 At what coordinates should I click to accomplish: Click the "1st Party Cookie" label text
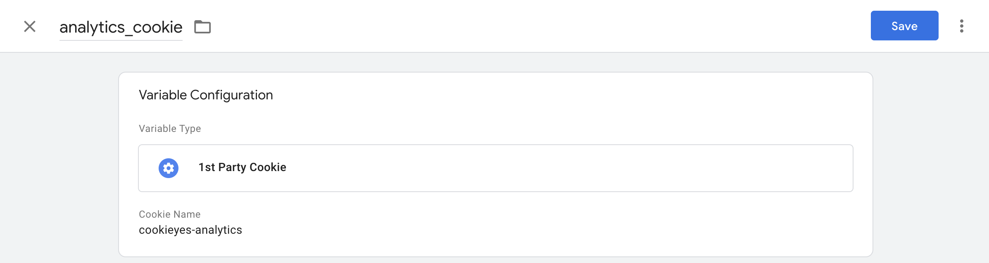pos(242,167)
